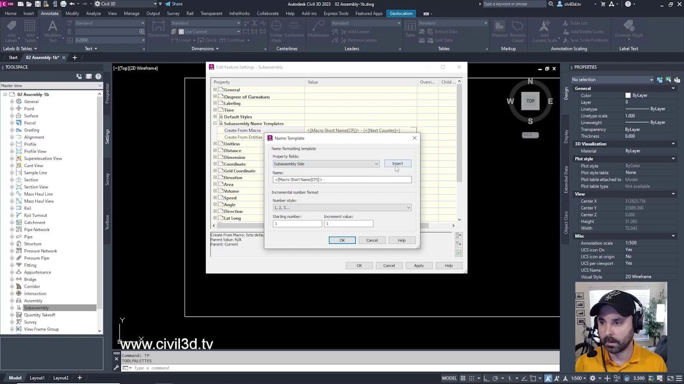
Task: Click inside the Starting number field
Action: click(x=297, y=223)
